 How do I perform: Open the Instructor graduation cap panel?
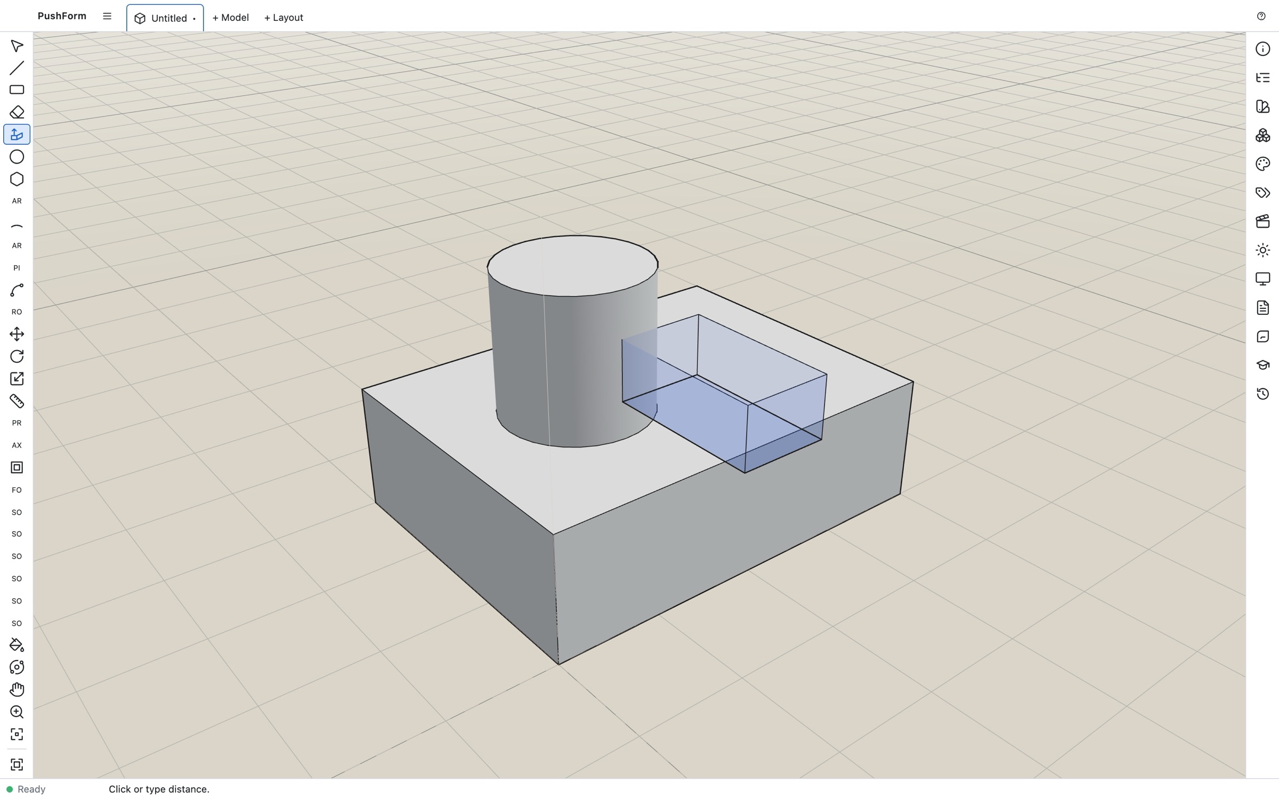(1262, 365)
